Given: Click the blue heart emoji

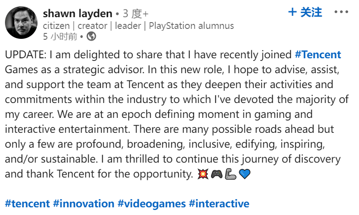Looking at the screenshot, I should pos(244,174).
